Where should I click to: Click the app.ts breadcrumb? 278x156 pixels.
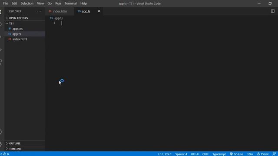(x=56, y=18)
